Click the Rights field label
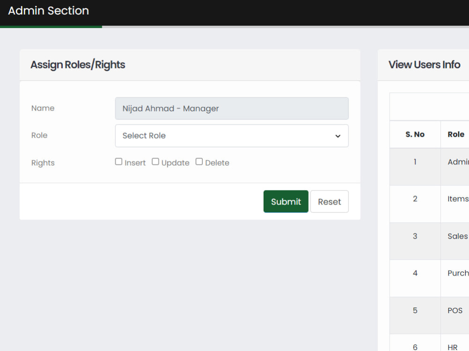Screen dimensions: 469x351 (x=43, y=163)
